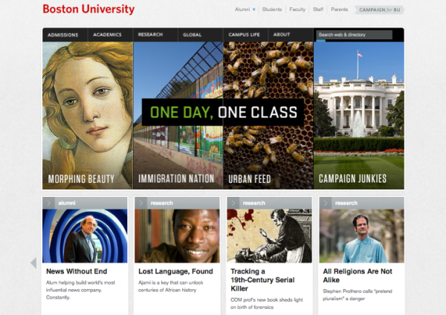
Task: Open the Lost Language, Found headline
Action: point(175,271)
